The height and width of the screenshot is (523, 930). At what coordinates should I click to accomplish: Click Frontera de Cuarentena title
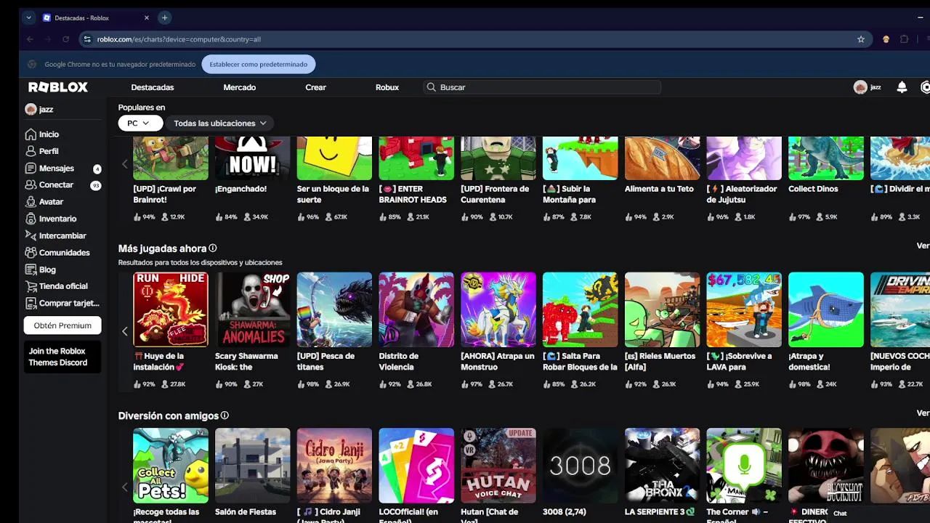point(495,194)
